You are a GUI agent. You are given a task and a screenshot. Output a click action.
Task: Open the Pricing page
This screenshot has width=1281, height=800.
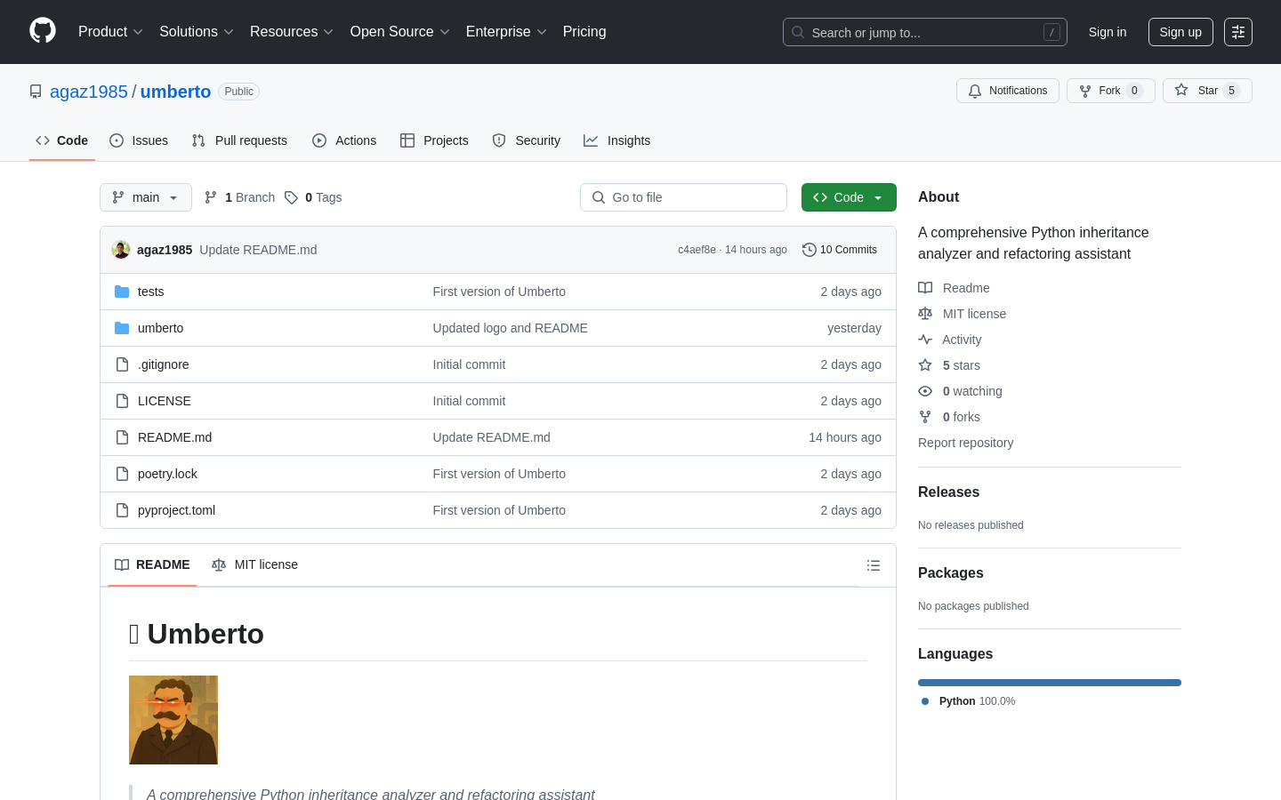point(584,32)
